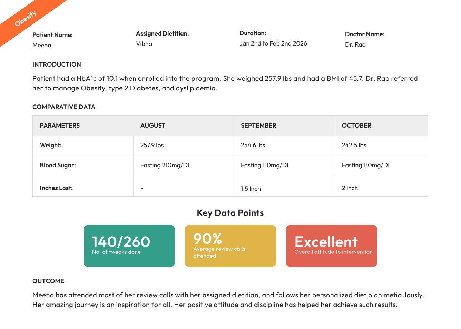Click the INTRODUCTION heading

coord(57,64)
